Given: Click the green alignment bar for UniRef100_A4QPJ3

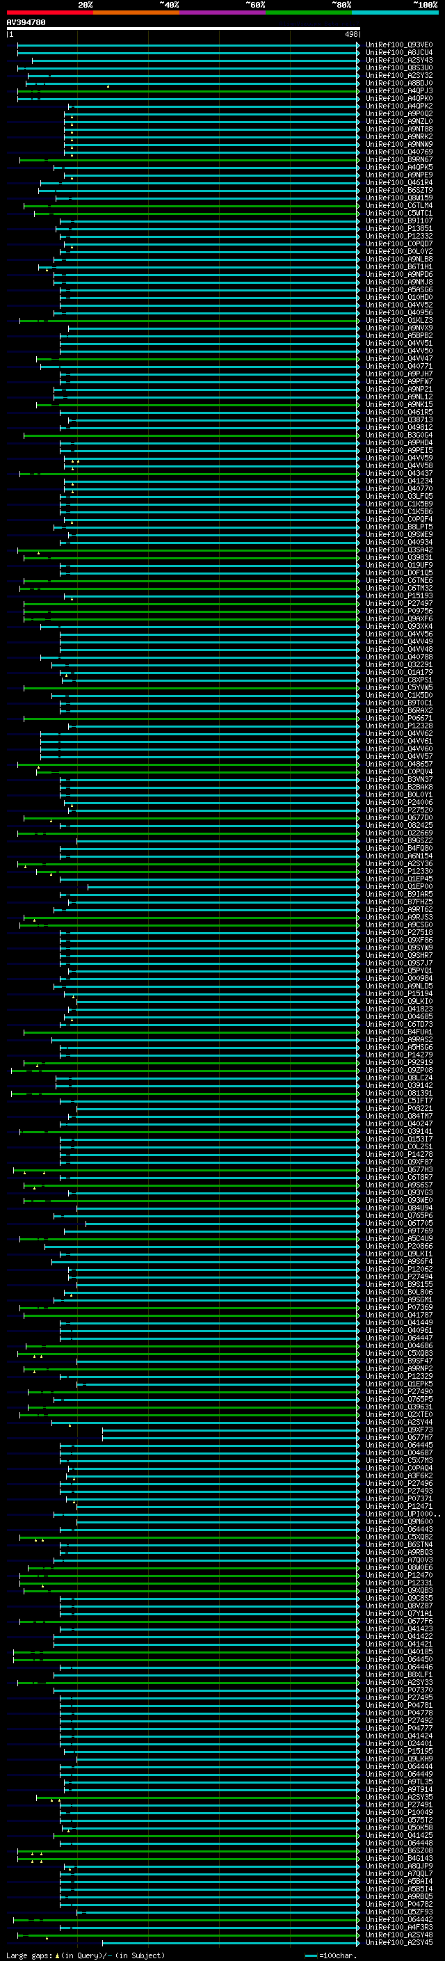Looking at the screenshot, I should point(188,90).
